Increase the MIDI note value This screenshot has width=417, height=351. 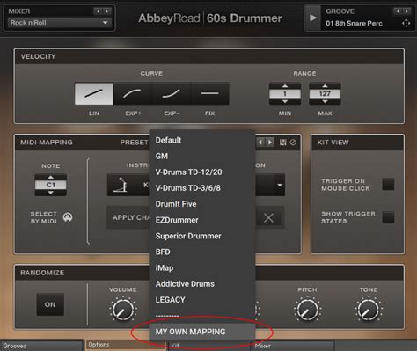click(x=51, y=177)
